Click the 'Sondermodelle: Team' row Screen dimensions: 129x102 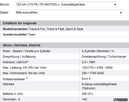coord(64,34)
